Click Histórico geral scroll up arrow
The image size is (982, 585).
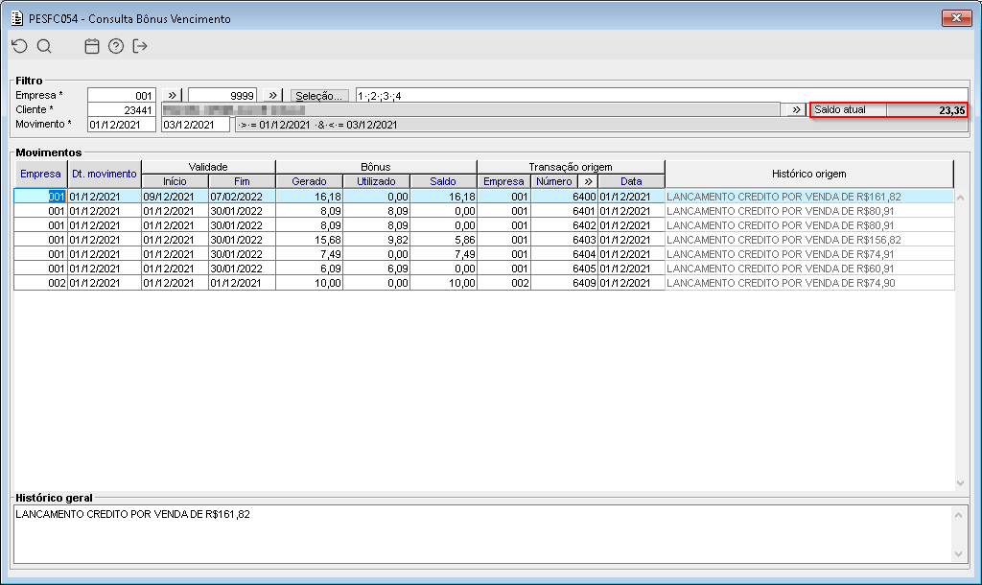[x=958, y=515]
